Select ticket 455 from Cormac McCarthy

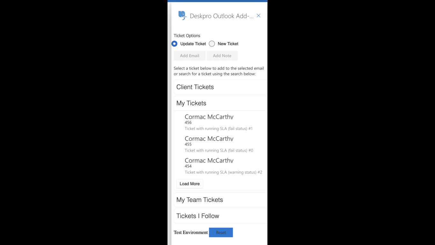(220, 144)
